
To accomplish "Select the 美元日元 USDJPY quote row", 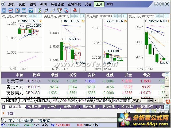I will (83, 87).
